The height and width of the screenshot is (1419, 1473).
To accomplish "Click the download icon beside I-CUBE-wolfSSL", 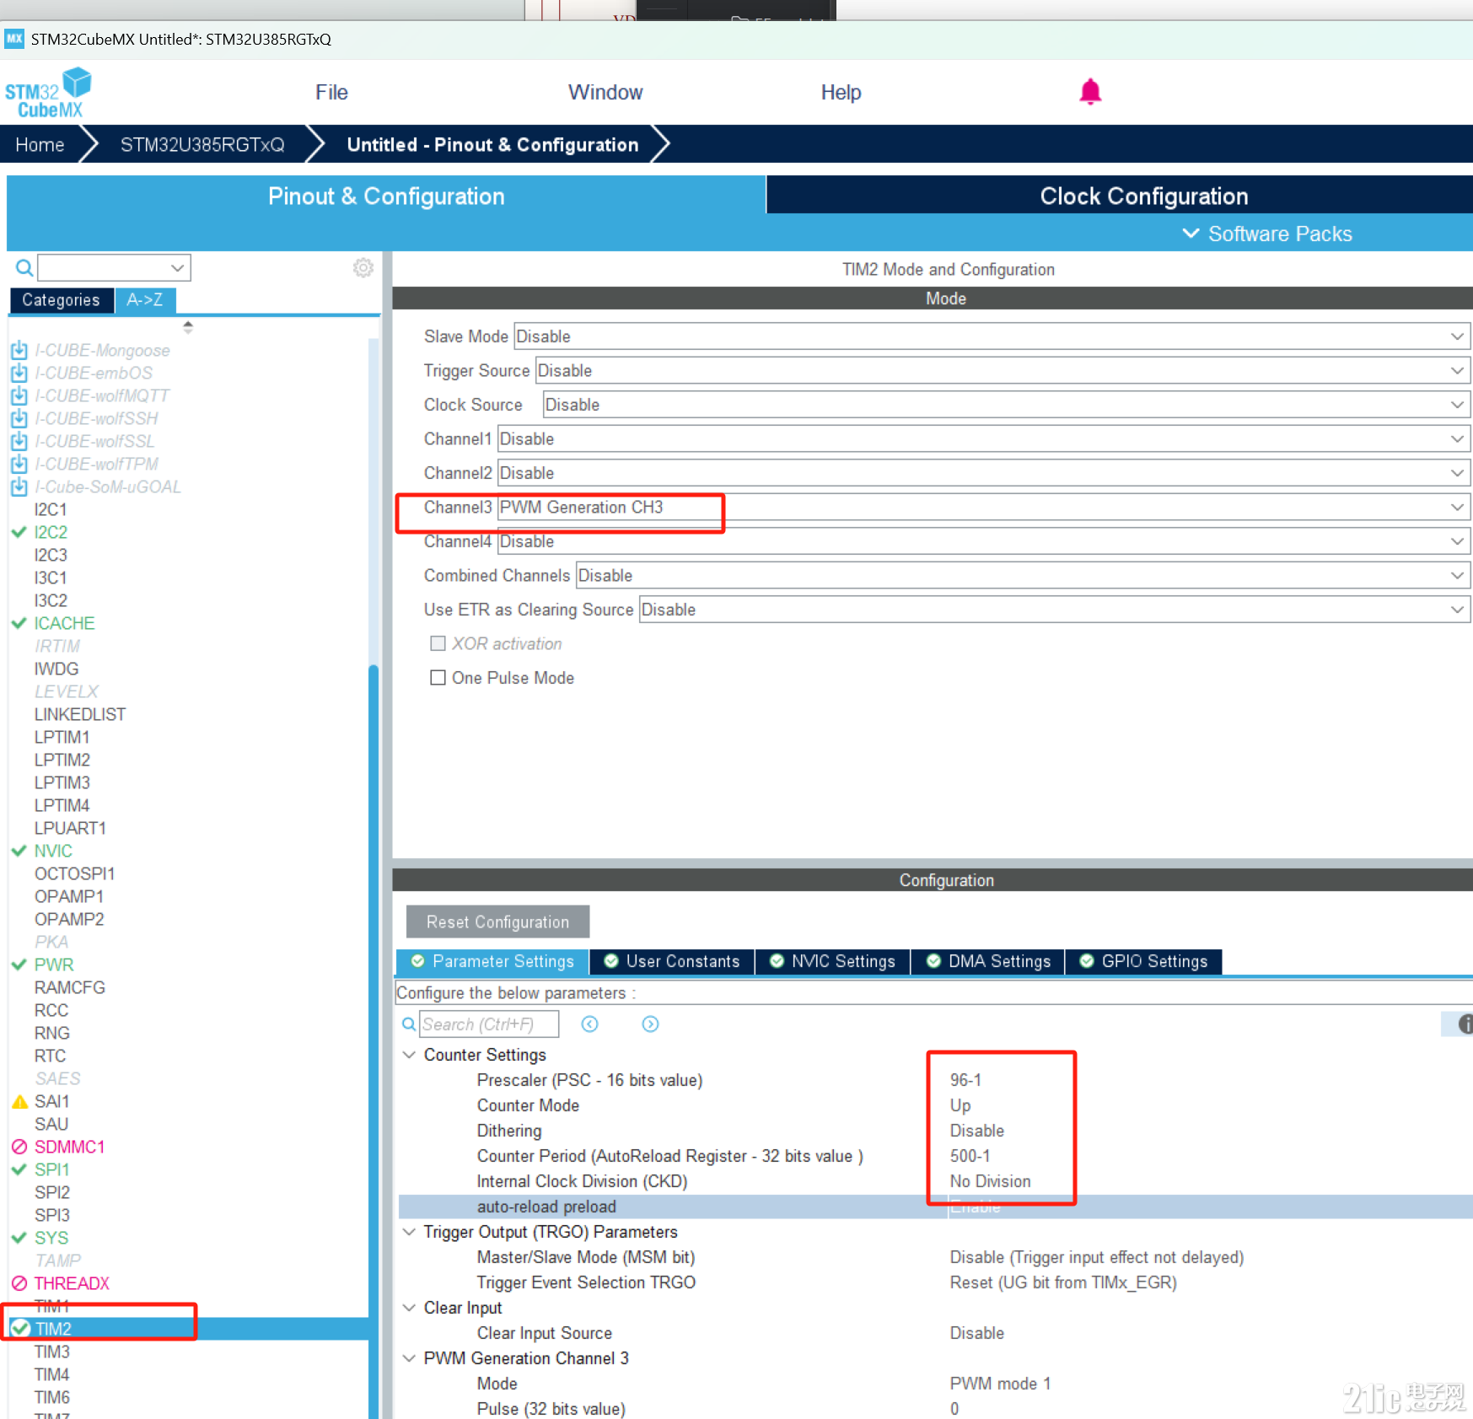I will [x=19, y=441].
